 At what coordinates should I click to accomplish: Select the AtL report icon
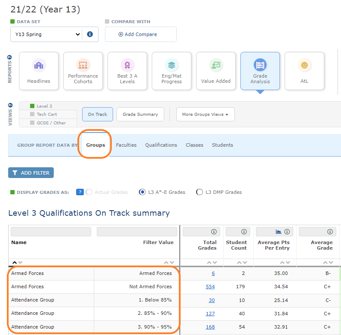(304, 71)
